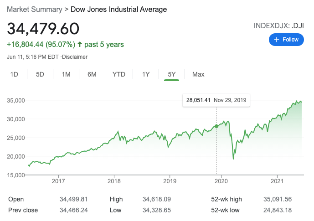The image size is (314, 221).
Task: Select the 5D time range tab
Action: [40, 74]
